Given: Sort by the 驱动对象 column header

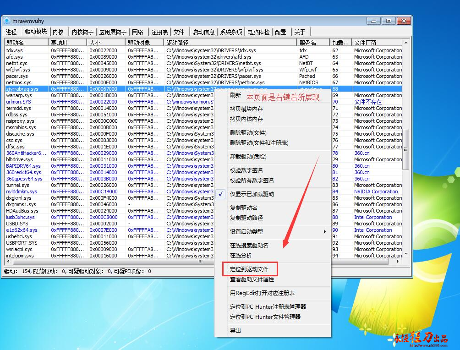Looking at the screenshot, I should [x=145, y=43].
